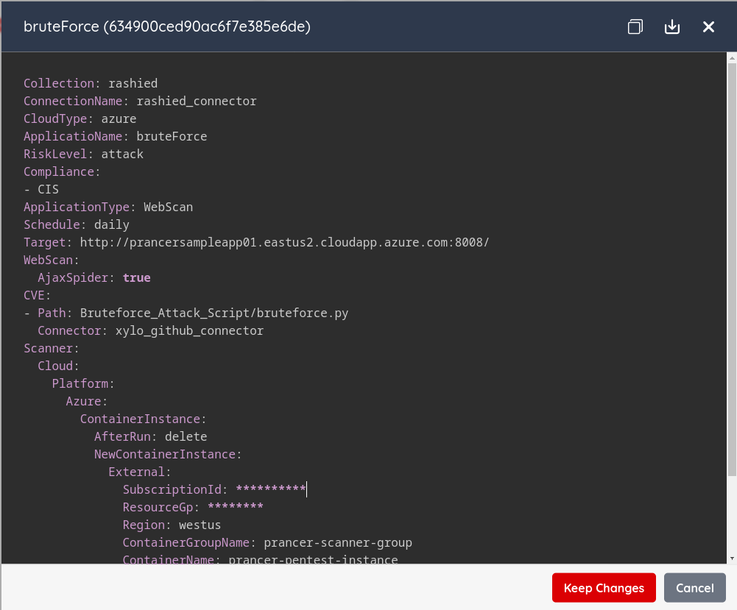The height and width of the screenshot is (610, 737).
Task: Click the RiskLevel attack value
Action: [122, 154]
